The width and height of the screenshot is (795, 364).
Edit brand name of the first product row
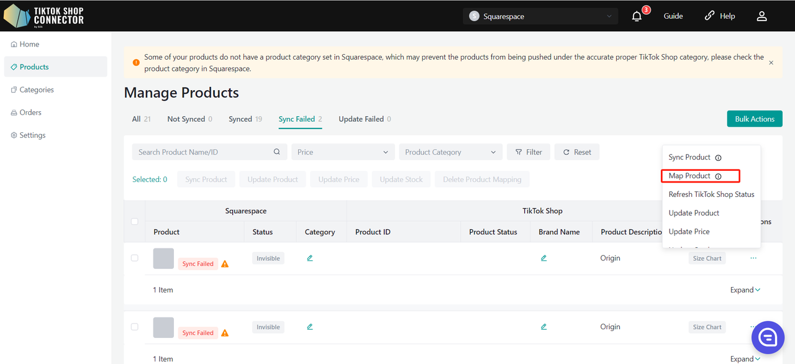coord(543,258)
